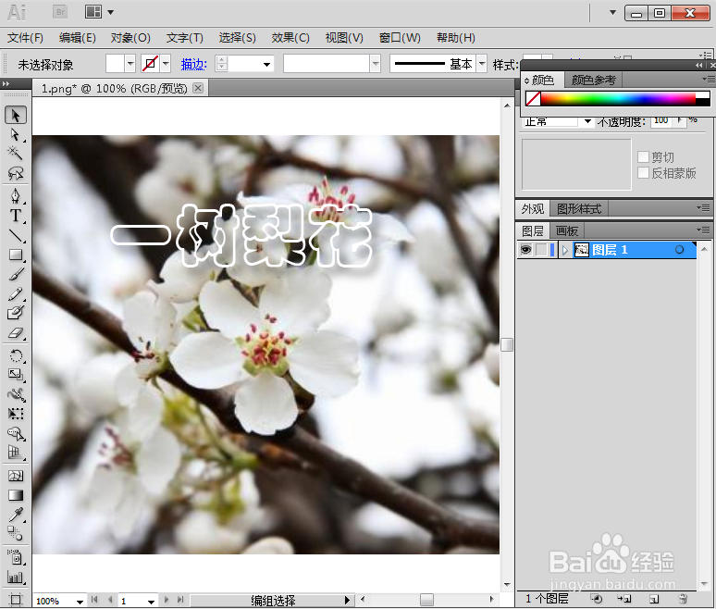716x609 pixels.
Task: Switch to the 画板 tab
Action: 567,230
